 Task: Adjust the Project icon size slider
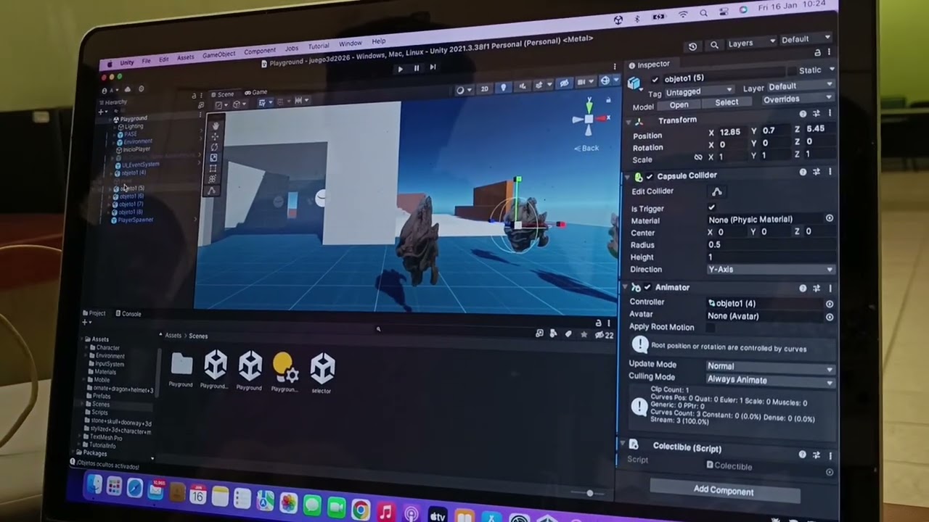(589, 493)
